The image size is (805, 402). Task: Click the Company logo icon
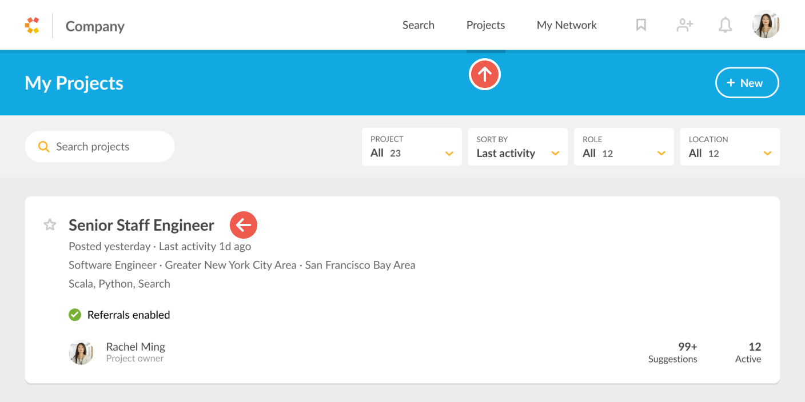[32, 26]
